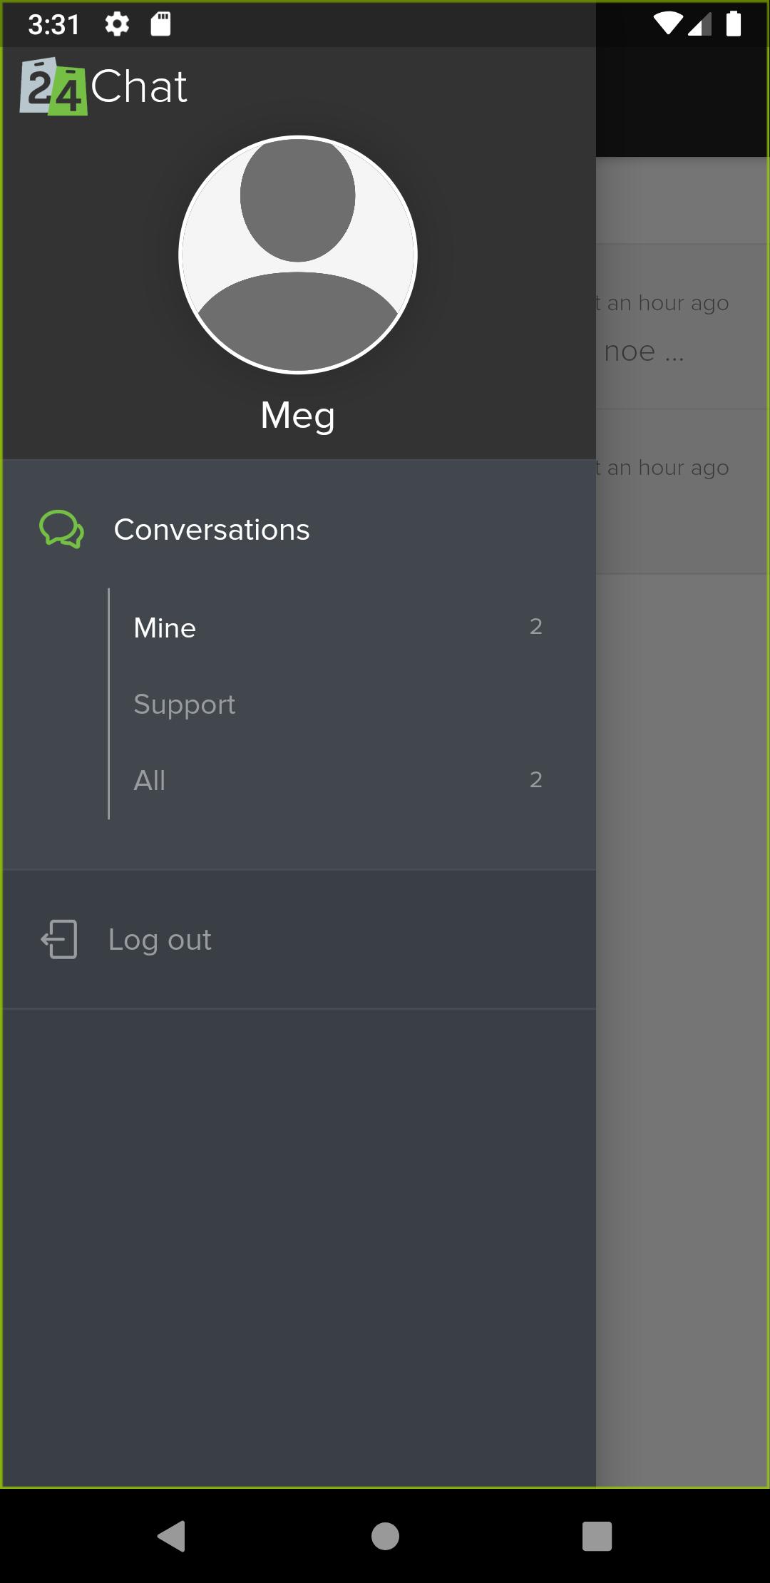Select the Mine conversations filter
The image size is (770, 1583).
point(335,627)
